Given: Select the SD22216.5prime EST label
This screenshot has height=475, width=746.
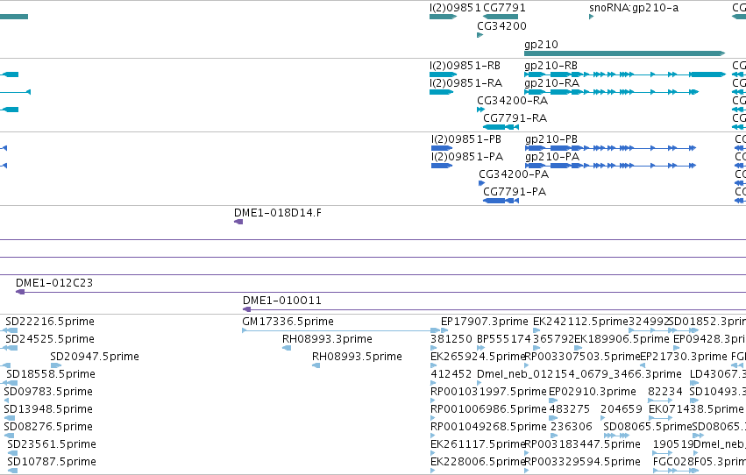Looking at the screenshot, I should 50,322.
